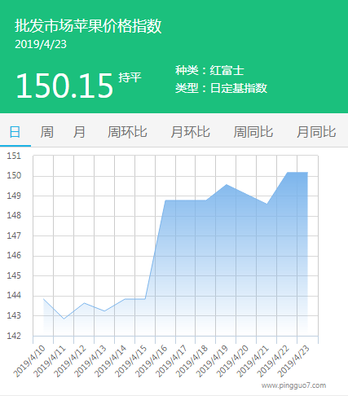Select the 周同比 tab
Image resolution: width=348 pixels, height=396 pixels.
tap(253, 132)
